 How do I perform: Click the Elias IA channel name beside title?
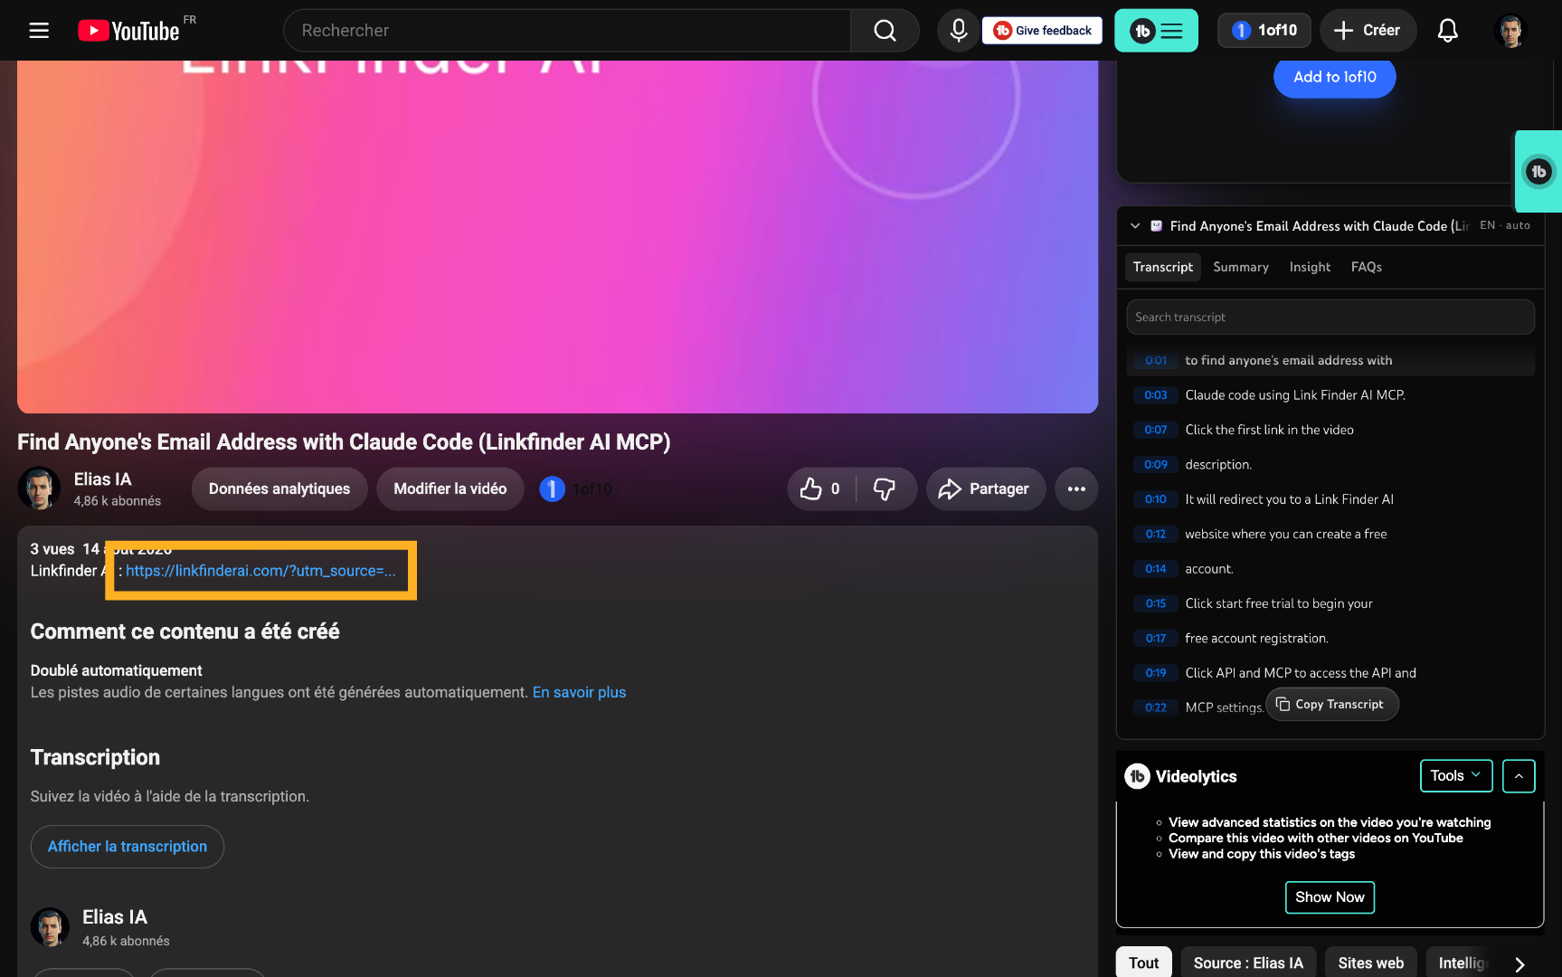103,479
